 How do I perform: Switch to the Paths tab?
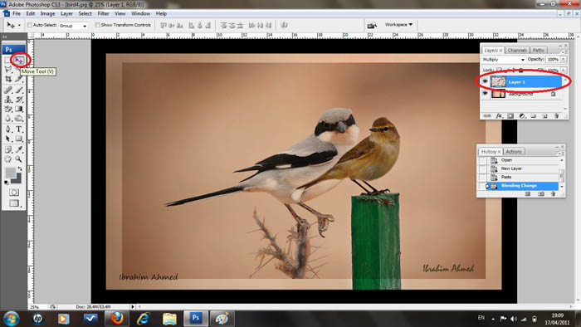point(539,50)
